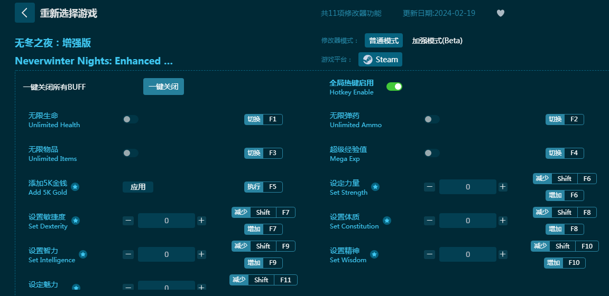Decrease the Set Wisdom value with minus
The height and width of the screenshot is (296, 609).
pyautogui.click(x=429, y=254)
